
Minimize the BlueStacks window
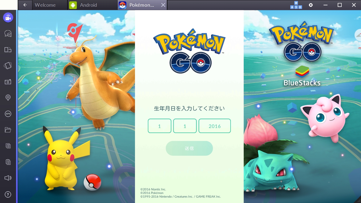point(325,5)
